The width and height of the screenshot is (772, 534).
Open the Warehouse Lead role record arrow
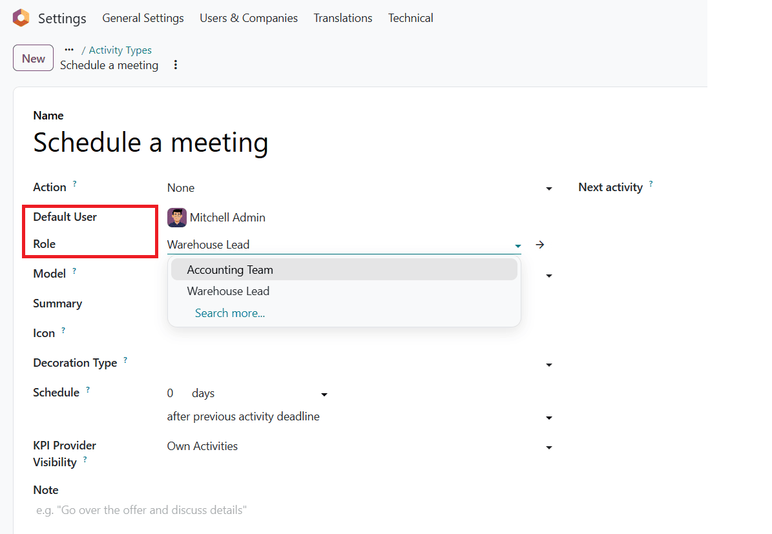[x=539, y=245]
